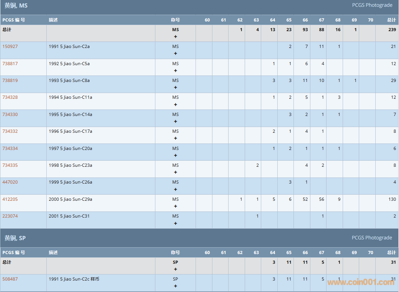Open PCGS Photograde in brass SP header
Image resolution: width=399 pixels, height=292 pixels.
tap(372, 238)
